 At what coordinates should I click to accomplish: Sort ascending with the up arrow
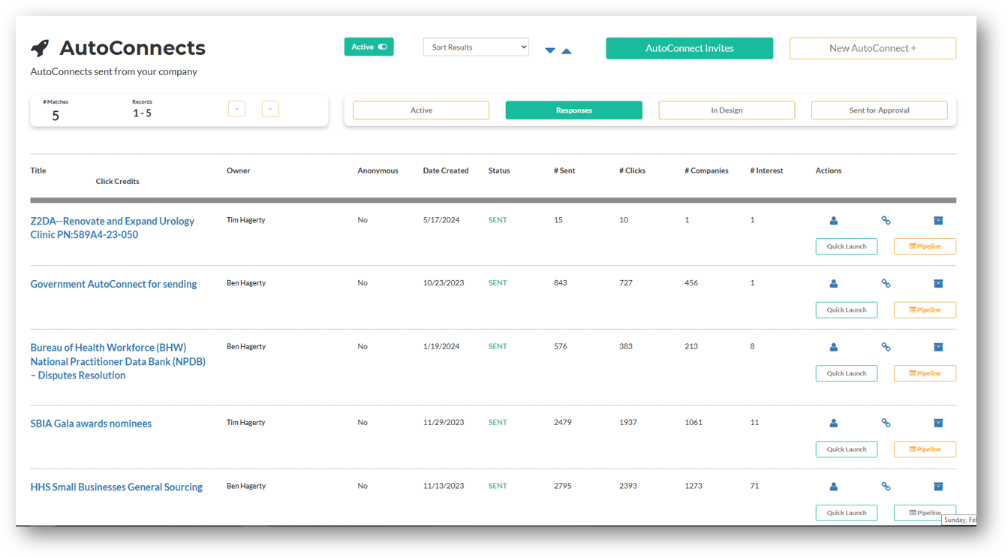pyautogui.click(x=567, y=50)
